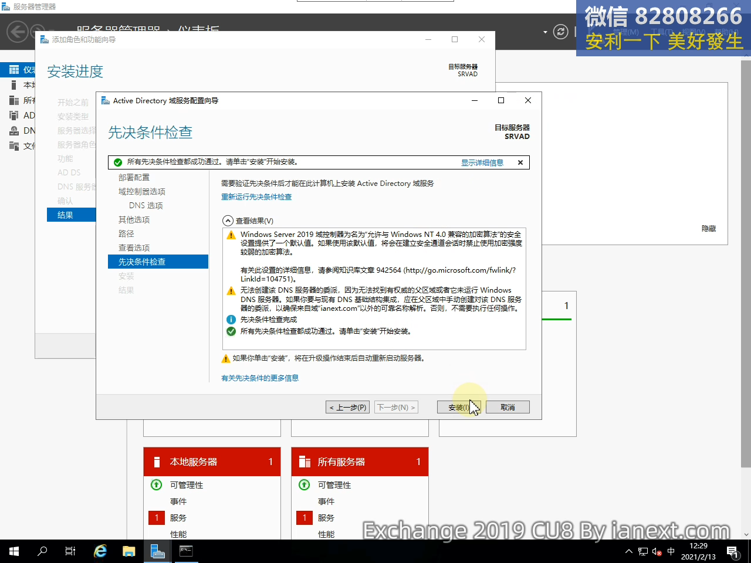This screenshot has height=563, width=751.
Task: Click 隐藏 link in Server Manager
Action: [x=709, y=229]
